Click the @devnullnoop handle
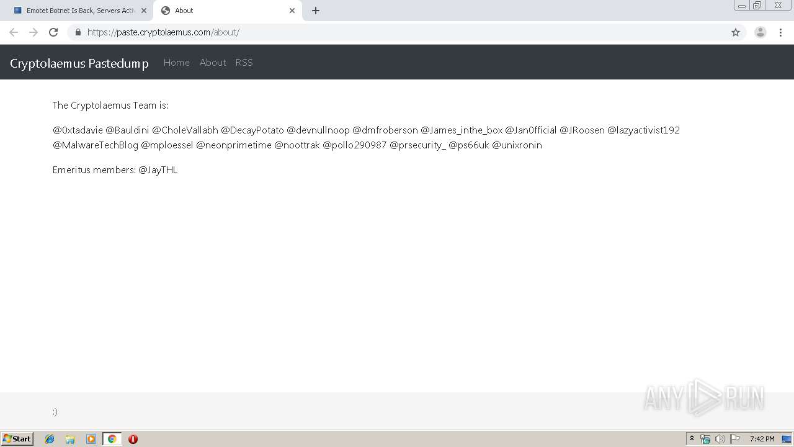This screenshot has height=447, width=794. (x=318, y=130)
